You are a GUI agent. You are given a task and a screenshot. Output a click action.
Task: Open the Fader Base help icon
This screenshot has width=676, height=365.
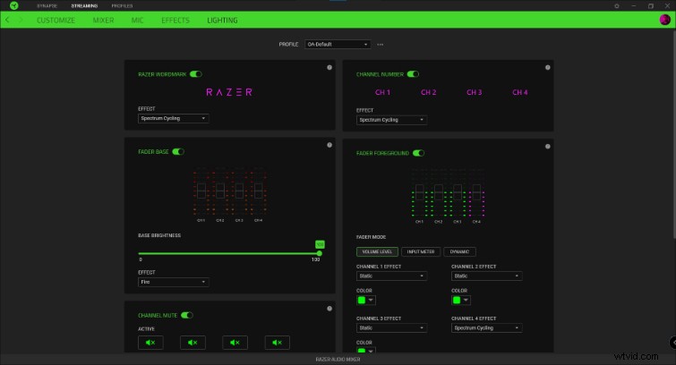329,145
